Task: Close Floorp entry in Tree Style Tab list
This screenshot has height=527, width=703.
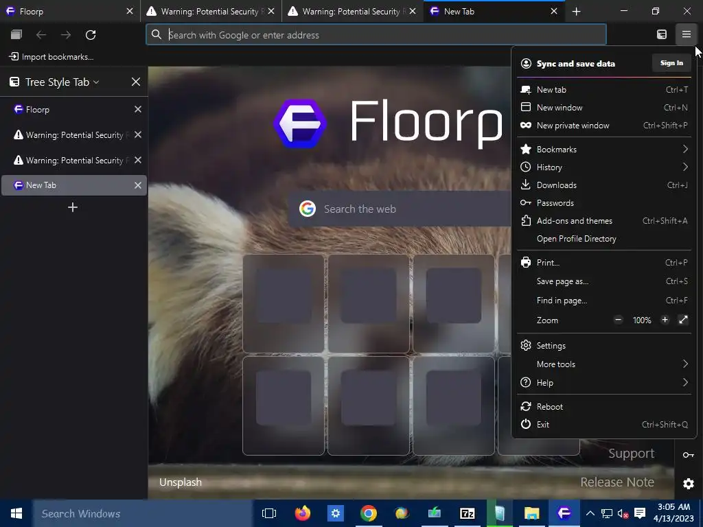Action: (138, 109)
